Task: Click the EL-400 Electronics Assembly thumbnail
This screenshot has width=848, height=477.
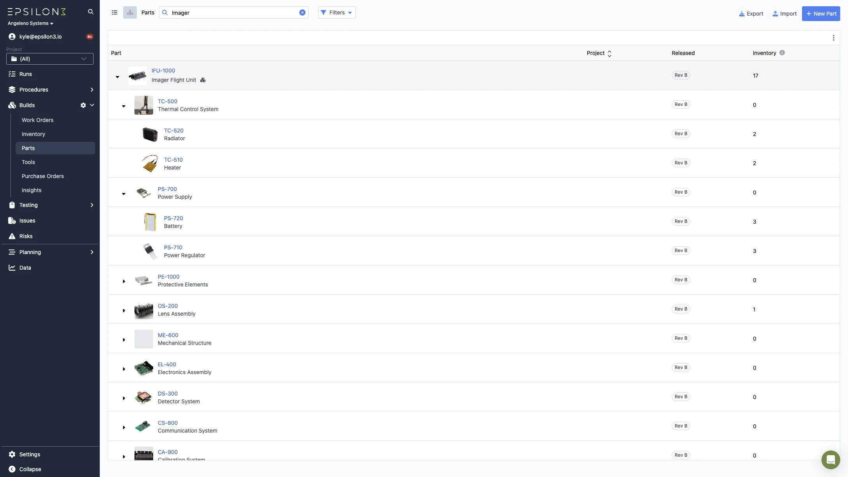Action: [x=143, y=368]
